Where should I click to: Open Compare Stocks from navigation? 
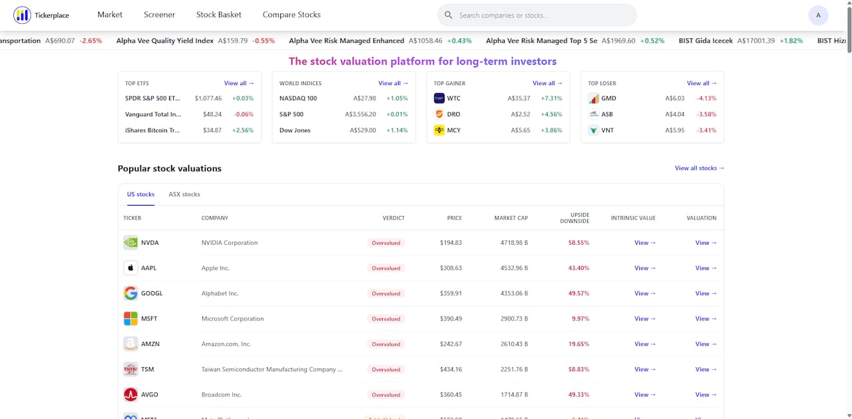click(x=292, y=15)
